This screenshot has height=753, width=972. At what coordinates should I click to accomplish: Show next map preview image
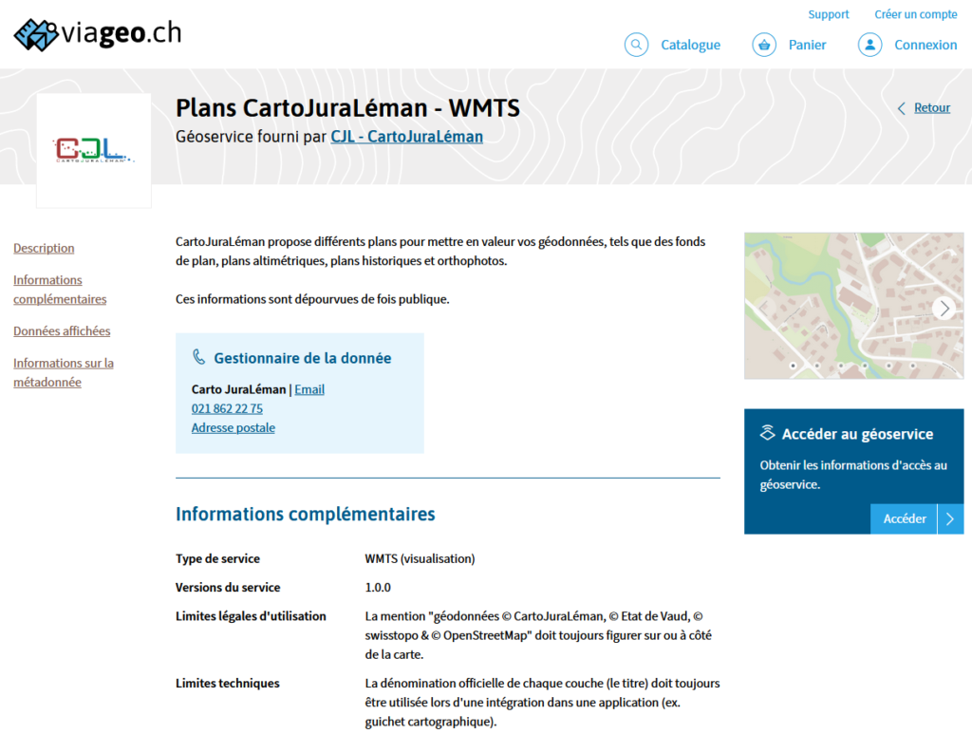coord(944,308)
